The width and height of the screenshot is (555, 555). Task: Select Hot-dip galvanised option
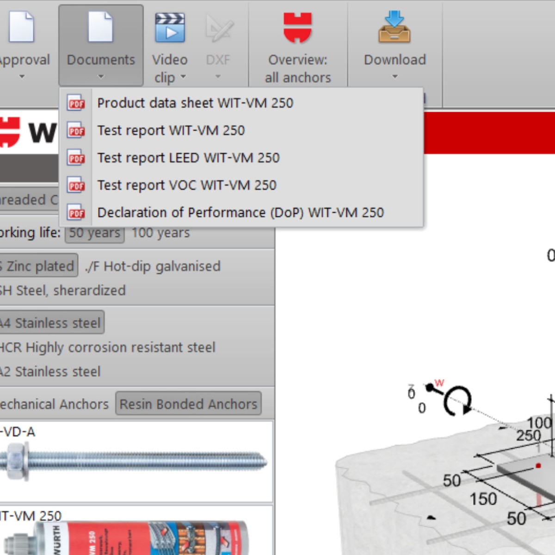click(153, 266)
